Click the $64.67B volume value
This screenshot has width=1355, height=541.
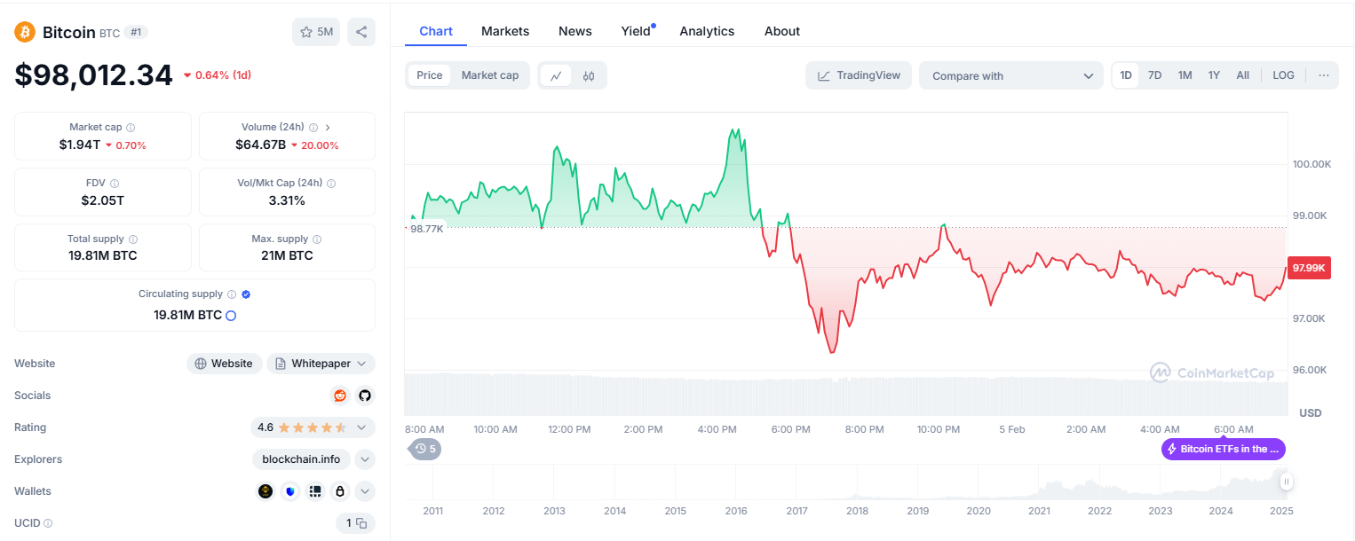(260, 145)
